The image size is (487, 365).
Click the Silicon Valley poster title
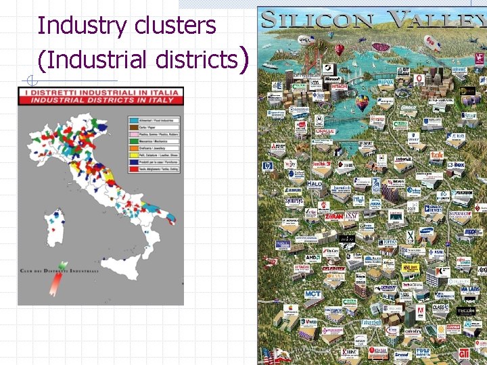[x=373, y=19]
